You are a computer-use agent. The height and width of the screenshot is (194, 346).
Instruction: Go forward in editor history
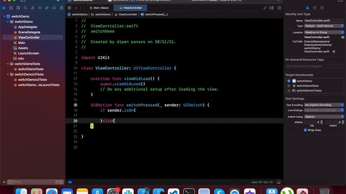click(81, 8)
